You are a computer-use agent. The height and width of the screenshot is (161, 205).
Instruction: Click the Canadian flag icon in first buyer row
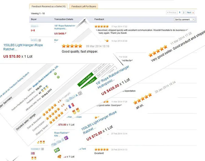point(33,30)
